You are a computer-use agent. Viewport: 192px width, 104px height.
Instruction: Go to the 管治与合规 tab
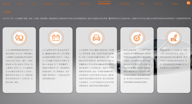pos(158,4)
